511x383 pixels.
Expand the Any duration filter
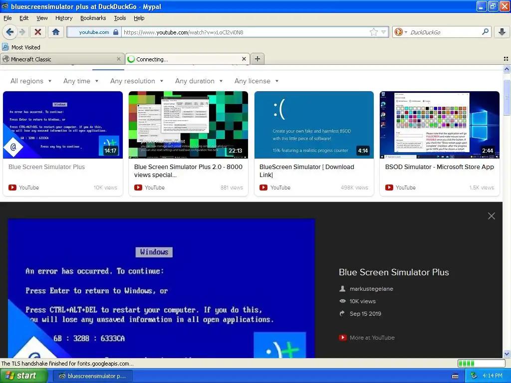[x=199, y=81]
